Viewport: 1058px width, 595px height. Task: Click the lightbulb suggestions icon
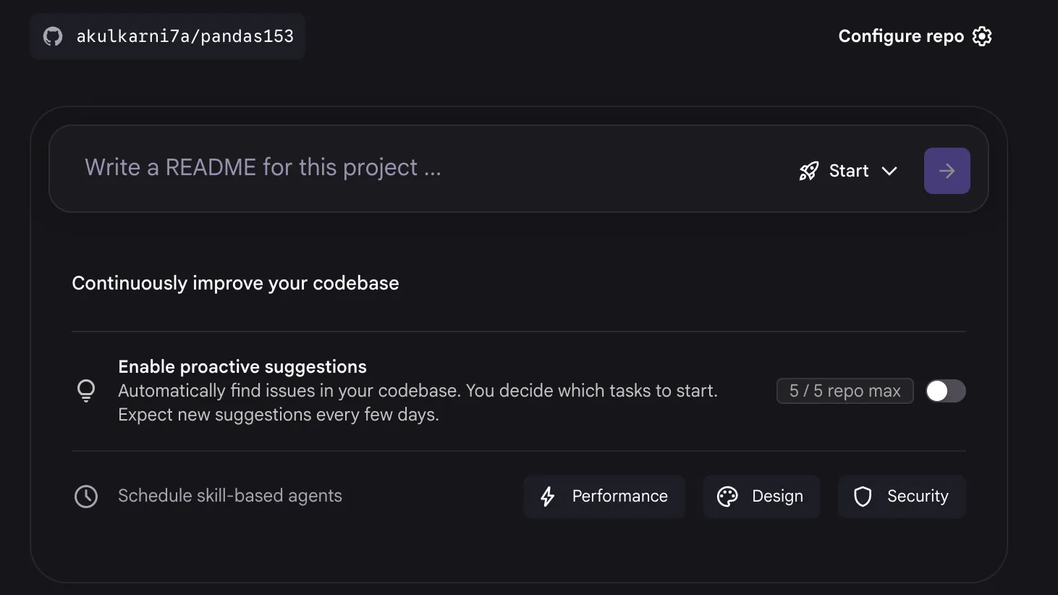click(86, 391)
